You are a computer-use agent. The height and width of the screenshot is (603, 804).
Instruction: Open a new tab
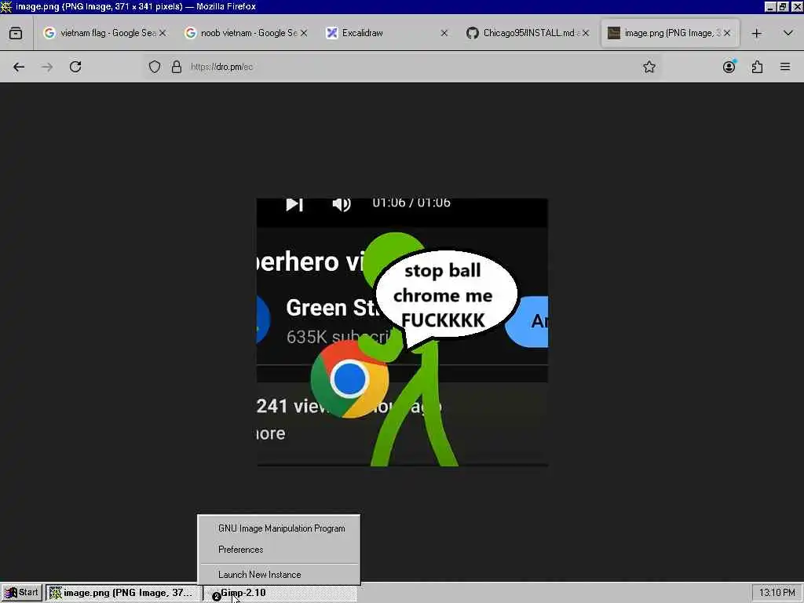(756, 33)
